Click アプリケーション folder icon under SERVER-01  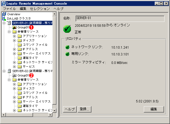(20, 36)
